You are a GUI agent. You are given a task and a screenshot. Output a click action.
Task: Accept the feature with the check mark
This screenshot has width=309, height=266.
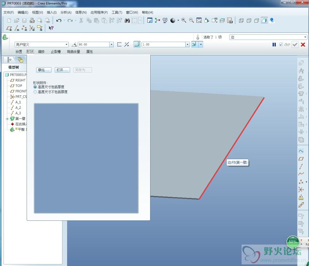point(295,44)
